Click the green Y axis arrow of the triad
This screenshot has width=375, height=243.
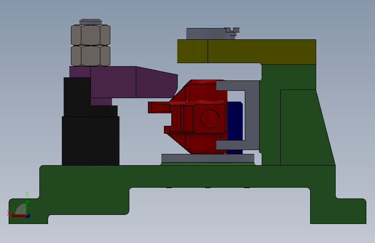pyautogui.click(x=28, y=207)
